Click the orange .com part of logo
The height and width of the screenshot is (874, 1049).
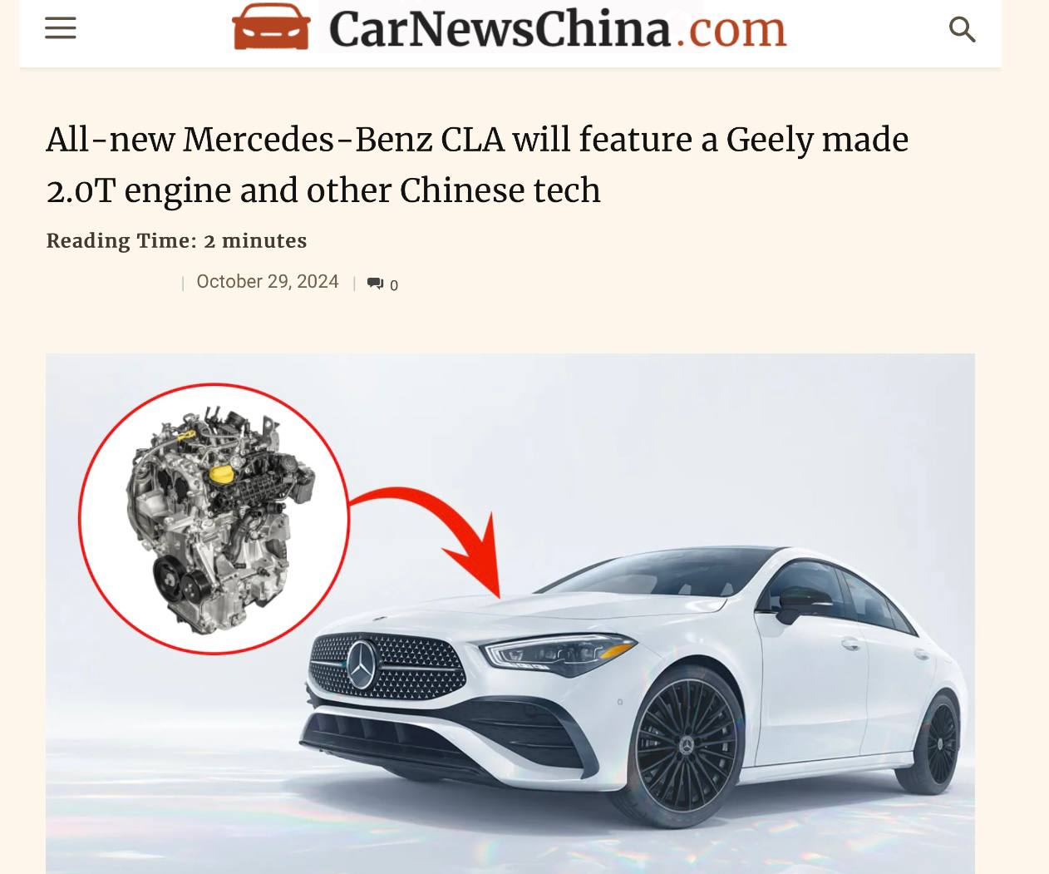coord(730,30)
